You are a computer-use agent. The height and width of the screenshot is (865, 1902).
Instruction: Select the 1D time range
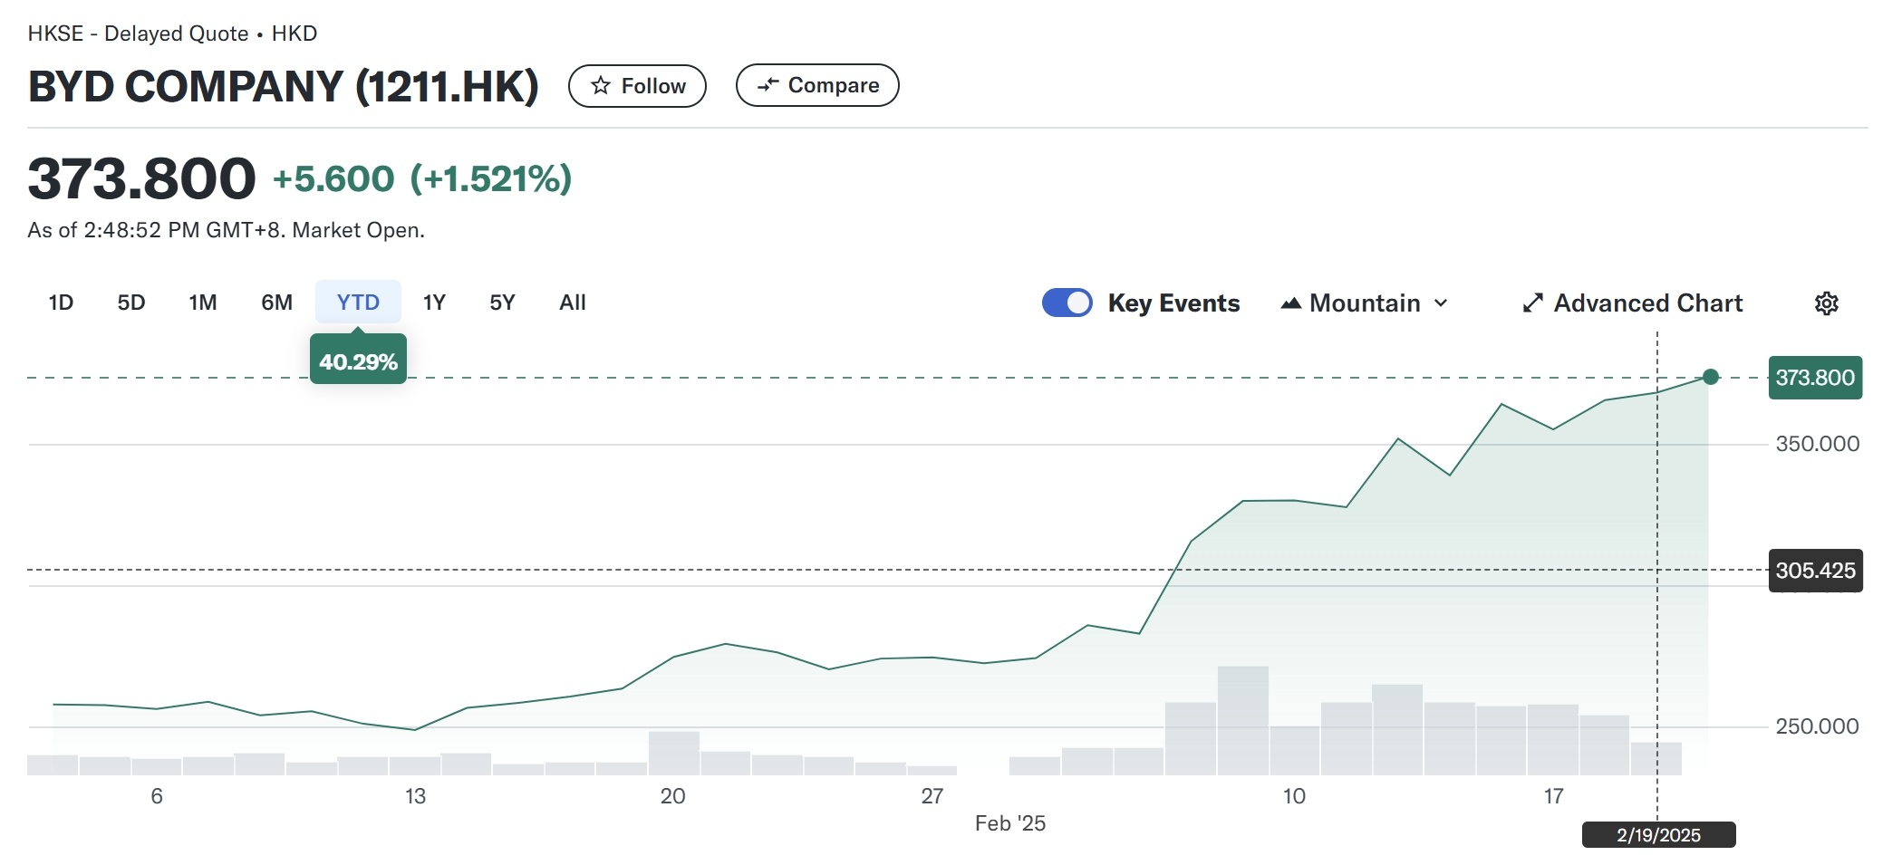click(61, 303)
